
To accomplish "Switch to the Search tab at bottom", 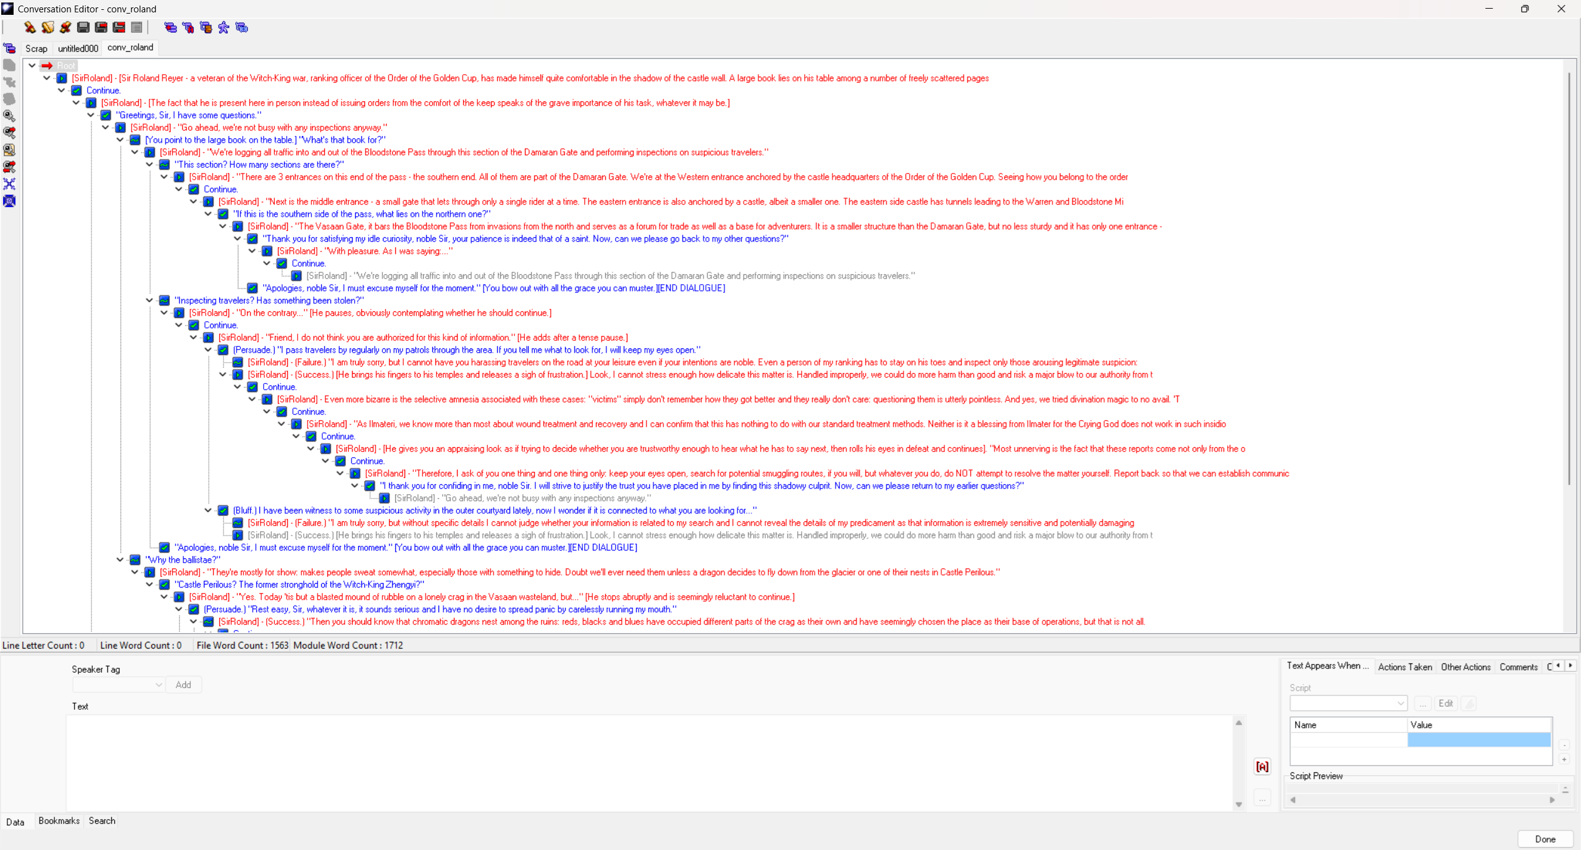I will [102, 820].
